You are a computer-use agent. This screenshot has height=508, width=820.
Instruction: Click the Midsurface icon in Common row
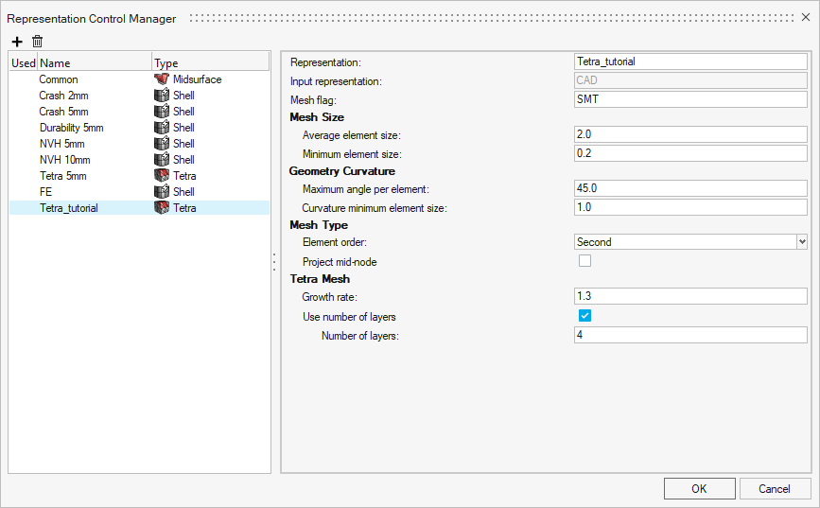tap(161, 79)
